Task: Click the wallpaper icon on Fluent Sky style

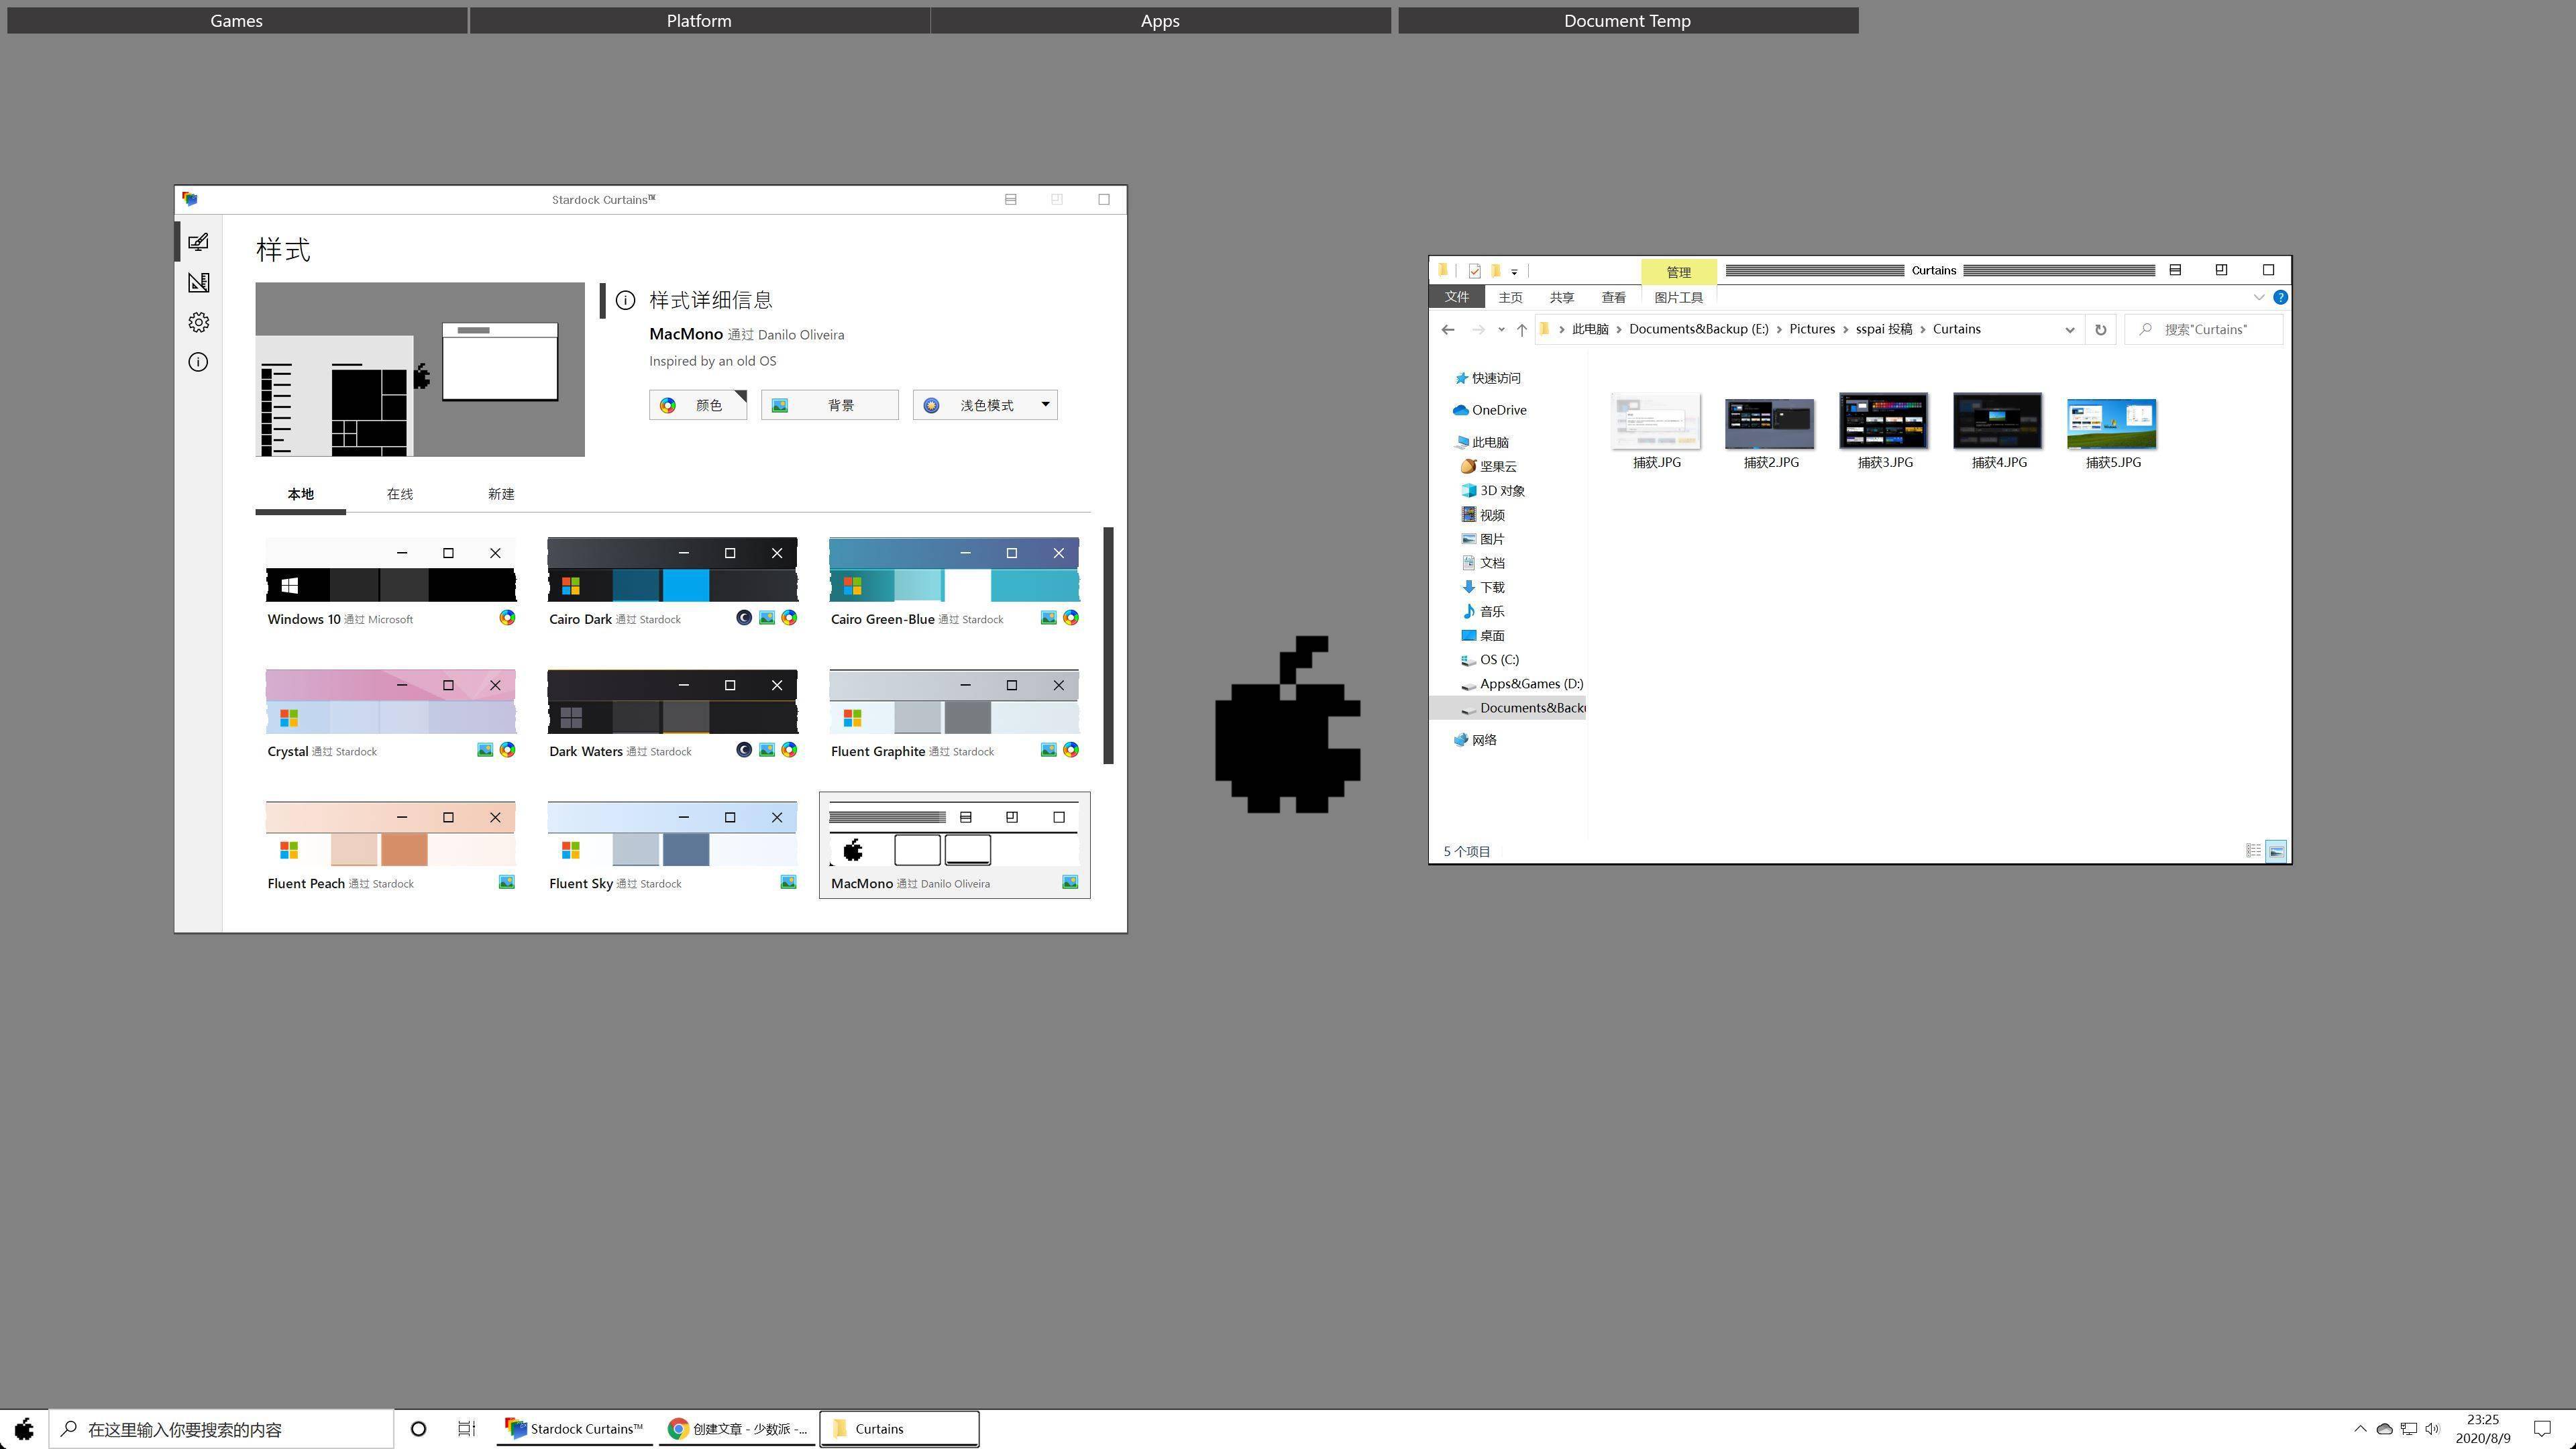Action: click(x=788, y=882)
